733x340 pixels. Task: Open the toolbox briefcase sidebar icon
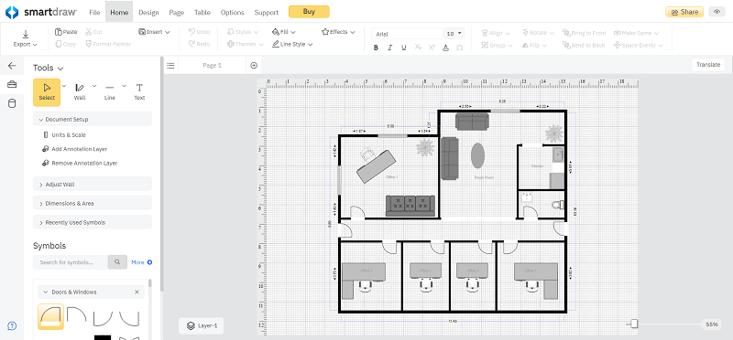point(12,84)
